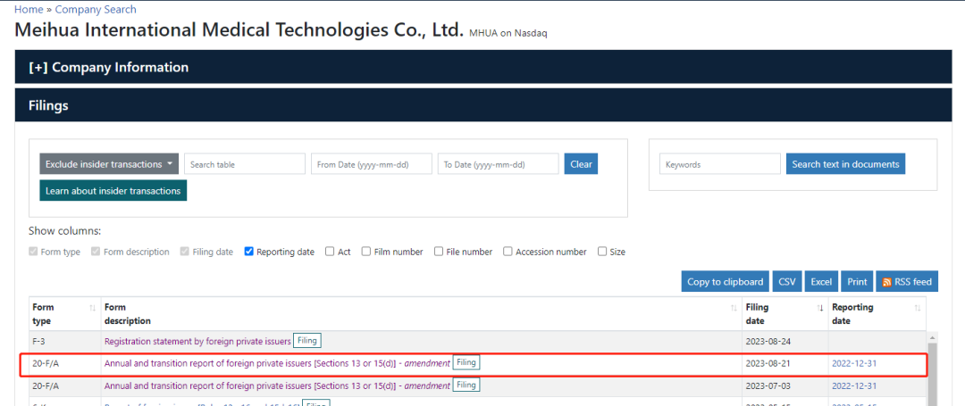This screenshot has width=965, height=406.
Task: Sort by Reporting date column arrows
Action: click(x=918, y=308)
